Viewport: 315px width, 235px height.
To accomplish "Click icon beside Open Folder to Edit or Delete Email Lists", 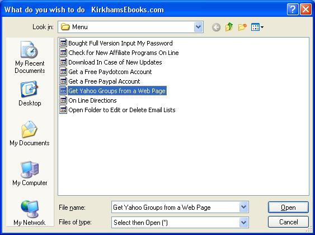I will (63, 110).
